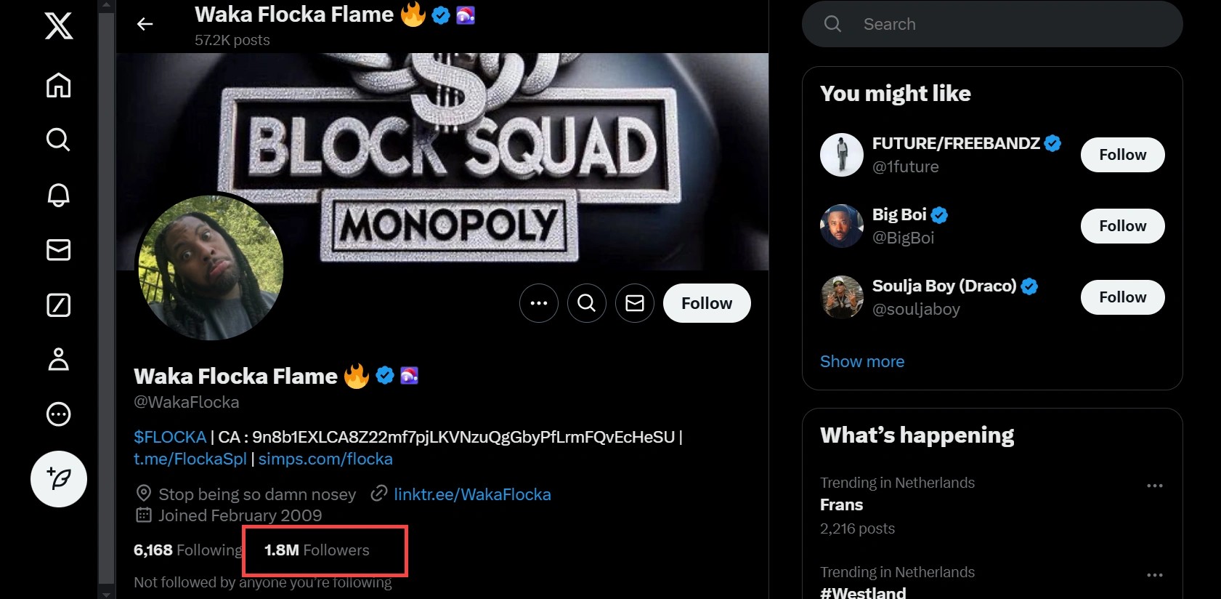The width and height of the screenshot is (1221, 599).
Task: Follow Soulja Boy (Draco)
Action: (x=1122, y=297)
